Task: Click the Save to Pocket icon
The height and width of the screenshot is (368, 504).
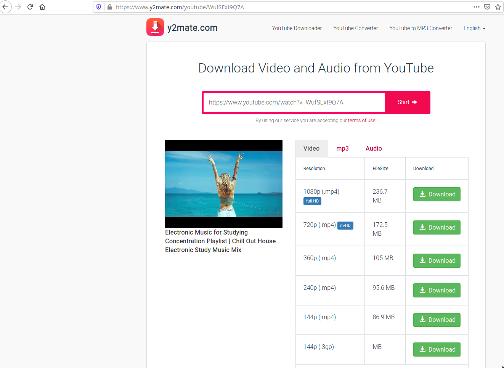Action: click(x=487, y=7)
